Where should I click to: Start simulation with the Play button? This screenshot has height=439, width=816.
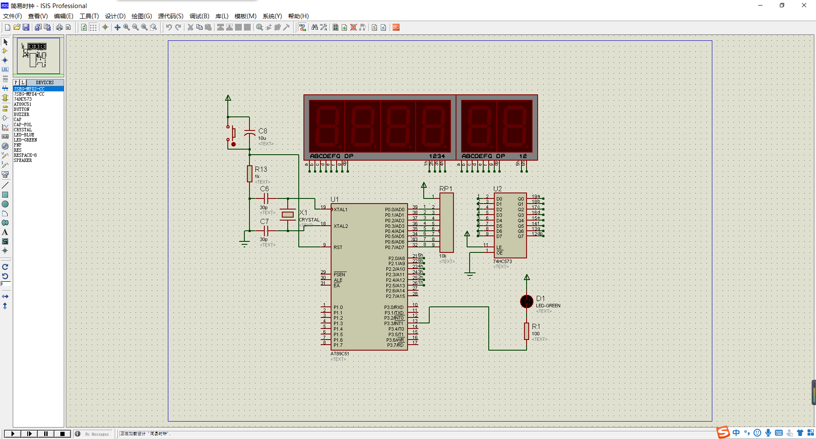(x=13, y=433)
